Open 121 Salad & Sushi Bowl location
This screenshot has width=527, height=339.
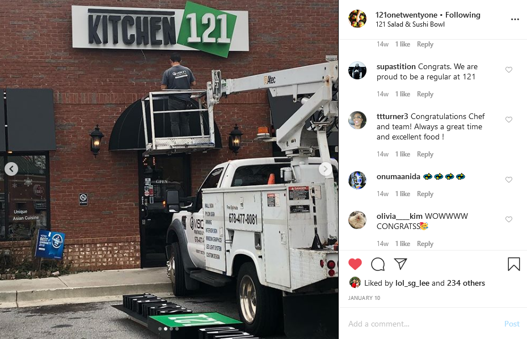pos(410,24)
